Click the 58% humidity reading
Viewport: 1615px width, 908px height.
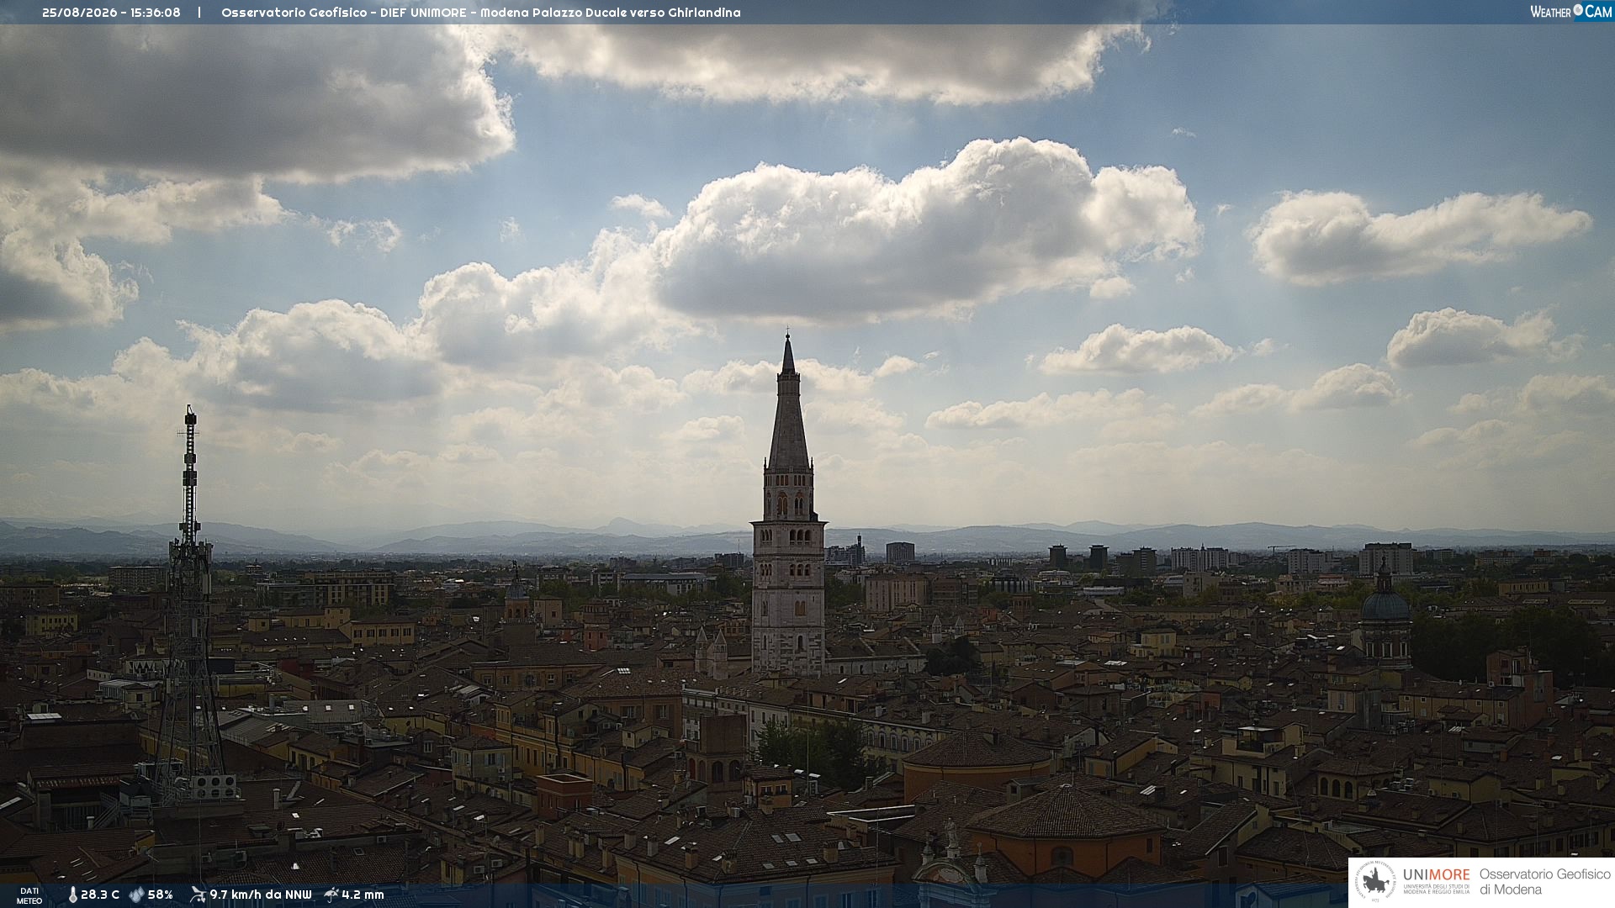161,895
